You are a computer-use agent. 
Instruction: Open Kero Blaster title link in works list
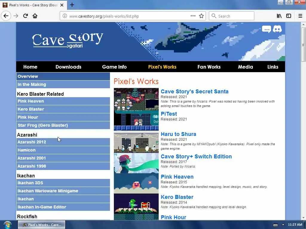[x=177, y=197]
